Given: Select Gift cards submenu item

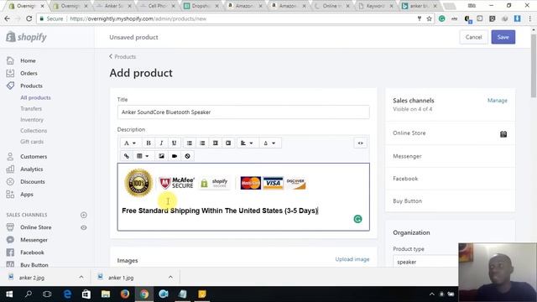Looking at the screenshot, I should [32, 142].
